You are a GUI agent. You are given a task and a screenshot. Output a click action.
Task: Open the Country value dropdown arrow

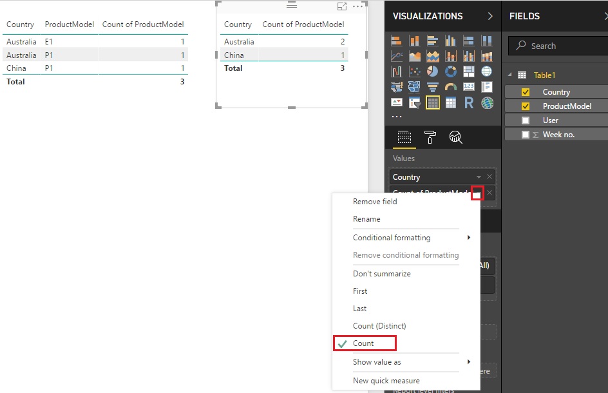point(479,177)
